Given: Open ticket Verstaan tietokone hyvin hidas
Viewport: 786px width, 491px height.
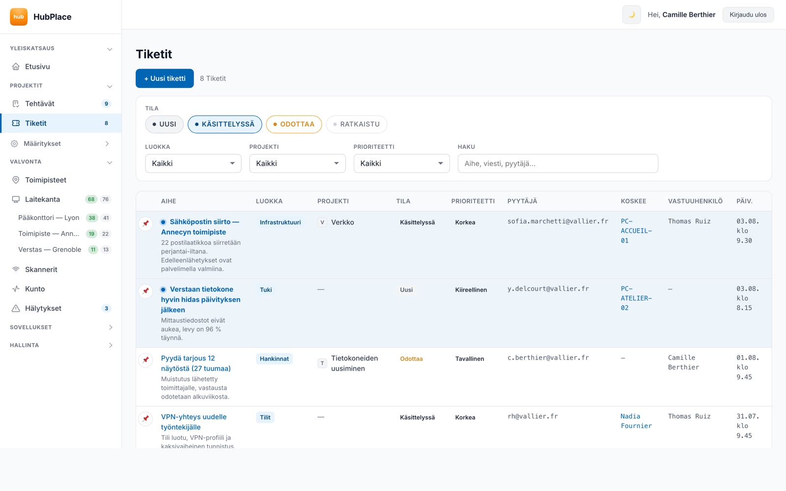Looking at the screenshot, I should click(x=200, y=300).
